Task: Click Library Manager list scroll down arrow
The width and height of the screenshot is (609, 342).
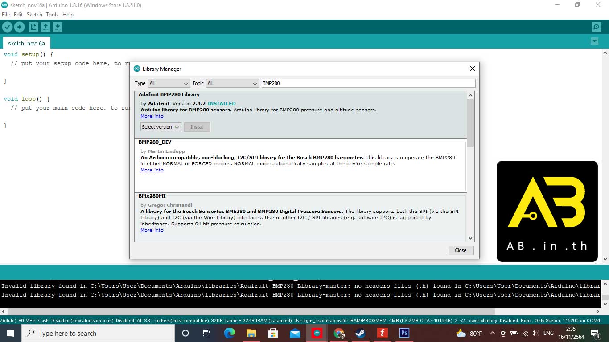Action: 471,238
